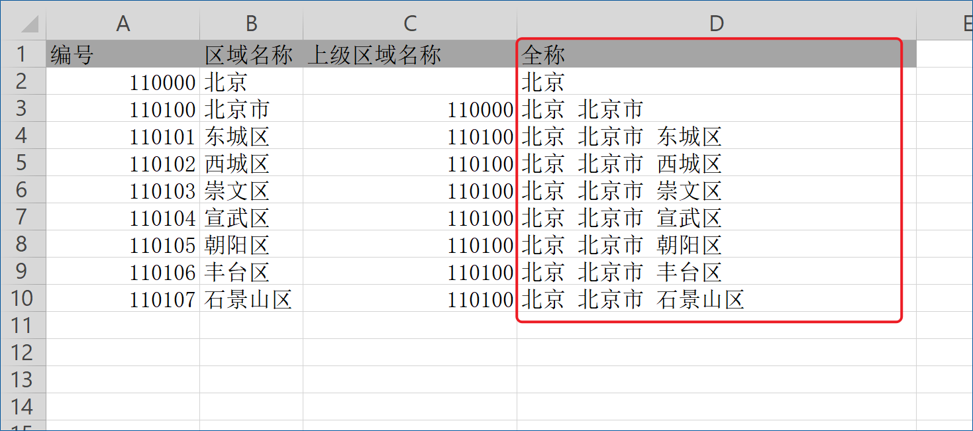Select column C header
The width and height of the screenshot is (973, 431).
[x=410, y=23]
